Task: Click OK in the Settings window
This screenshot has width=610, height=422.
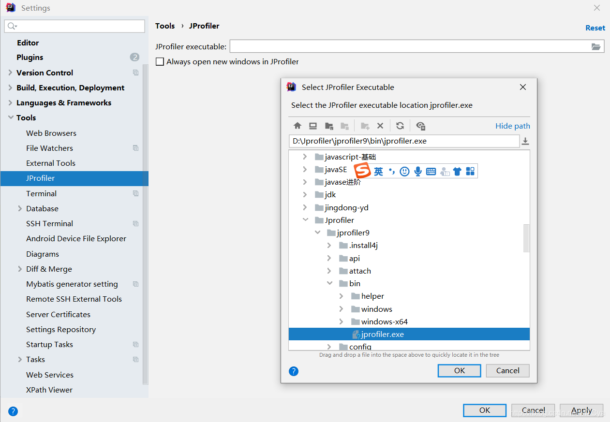Action: pyautogui.click(x=485, y=410)
